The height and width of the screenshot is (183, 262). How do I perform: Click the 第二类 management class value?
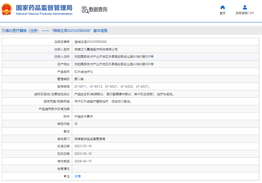click(x=79, y=79)
